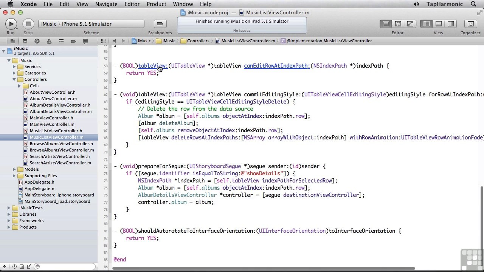The height and width of the screenshot is (272, 484).
Task: Collapse the iMusic group folder
Action: (x=9, y=60)
